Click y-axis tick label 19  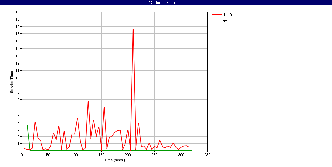click(18, 12)
